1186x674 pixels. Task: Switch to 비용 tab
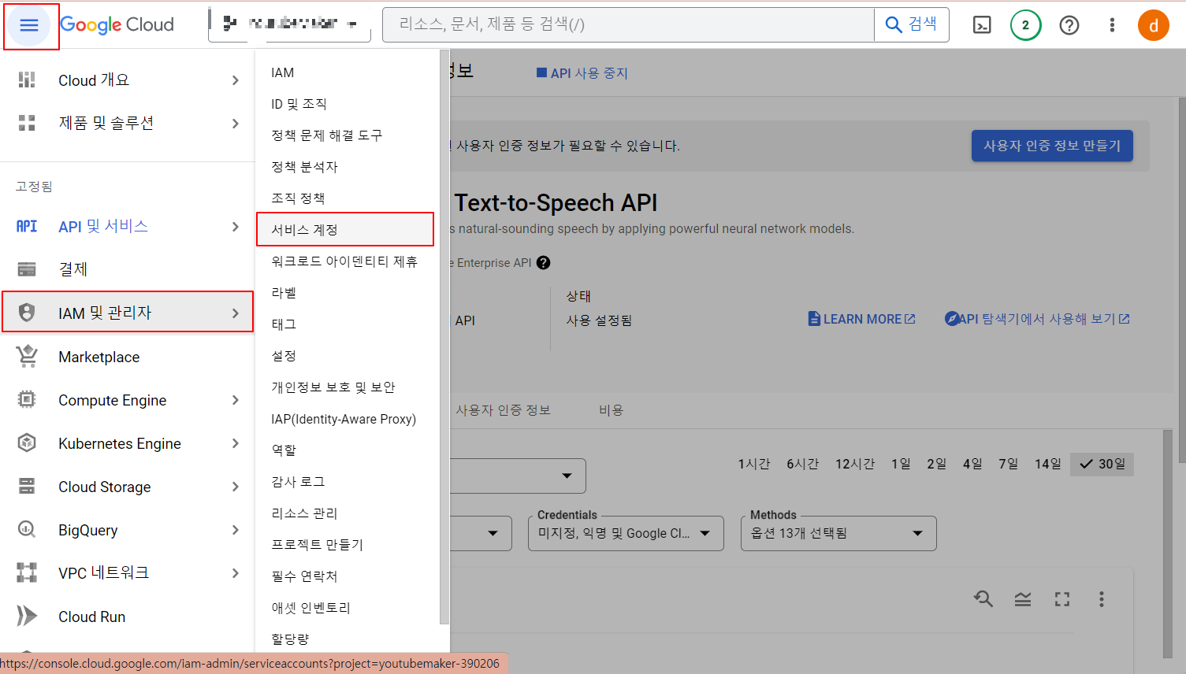611,410
